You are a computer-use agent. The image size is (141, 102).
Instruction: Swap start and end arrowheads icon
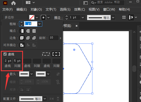(x=58, y=74)
